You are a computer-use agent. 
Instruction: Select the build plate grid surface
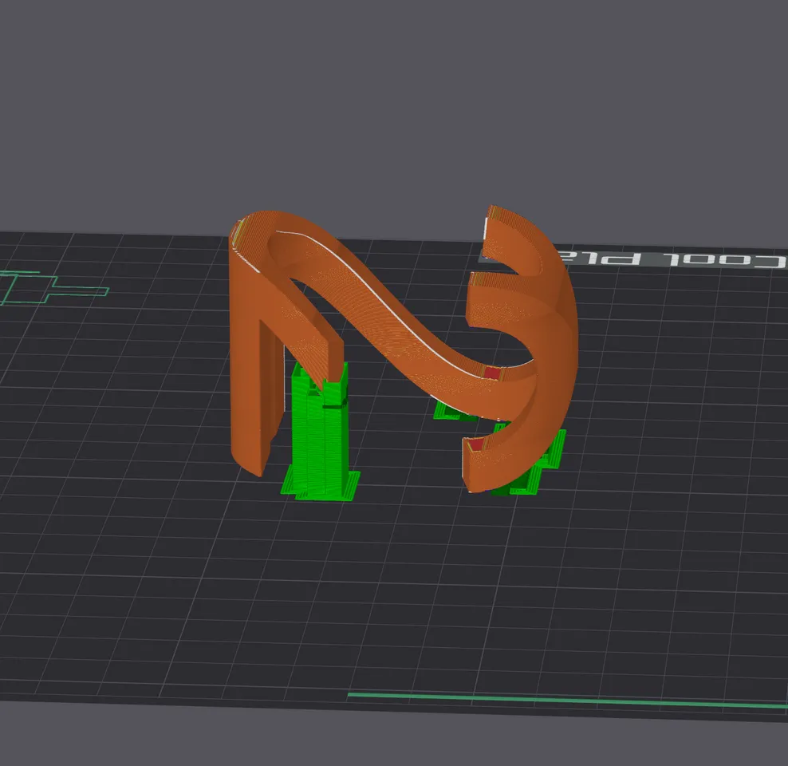[x=199, y=559]
